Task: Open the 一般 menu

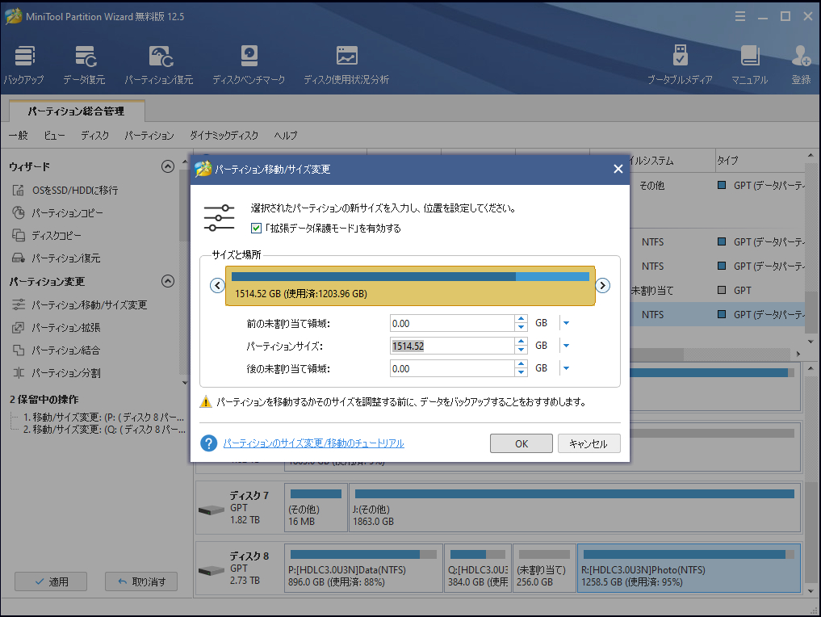Action: [x=19, y=135]
